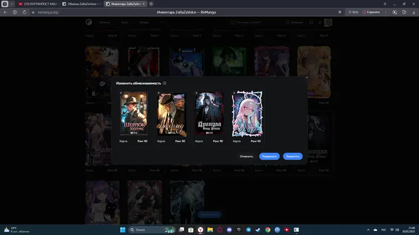Image resolution: width=419 pixels, height=235 pixels.
Task: Open the info icon beside Изменить обмениваемость
Action: (x=164, y=83)
